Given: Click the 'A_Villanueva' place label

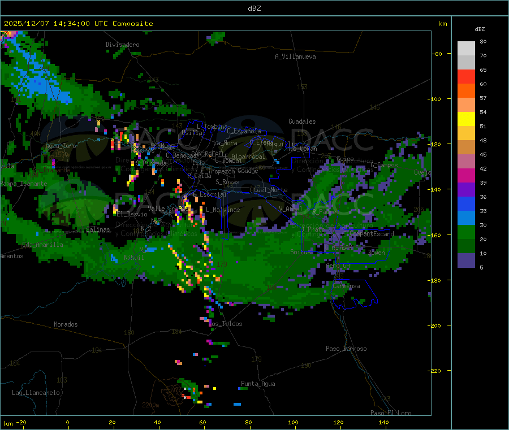Looking at the screenshot, I should tap(295, 57).
